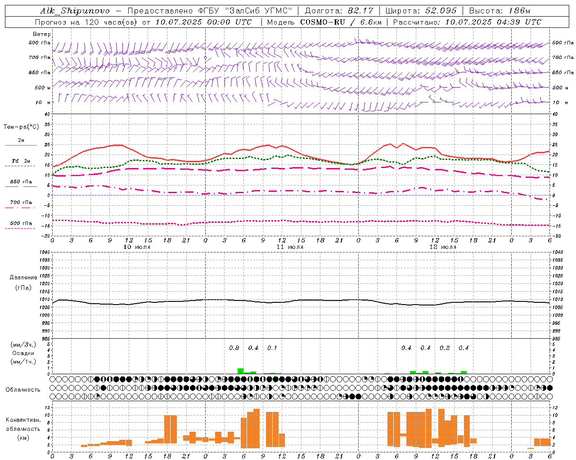Click the 0.1 precipitation amount
Screen dimensions: 576x460
[272, 348]
